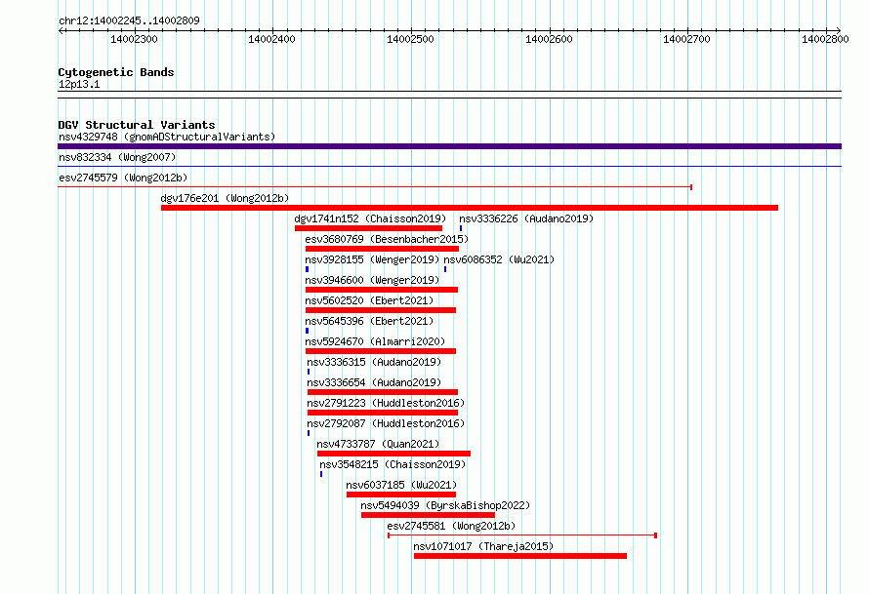
Task: Click the red bar under nsv1071017
Action: (520, 556)
